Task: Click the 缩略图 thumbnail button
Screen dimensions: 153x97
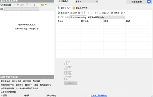Action: pyautogui.click(x=115, y=13)
